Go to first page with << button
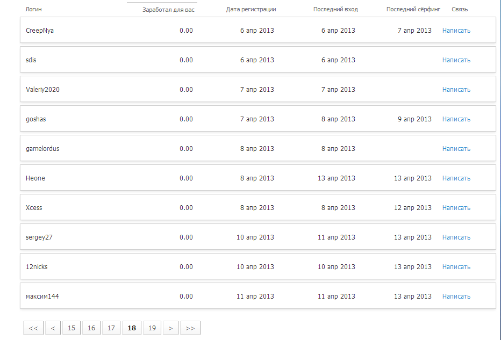Screen dimensions: 501x340 33,328
